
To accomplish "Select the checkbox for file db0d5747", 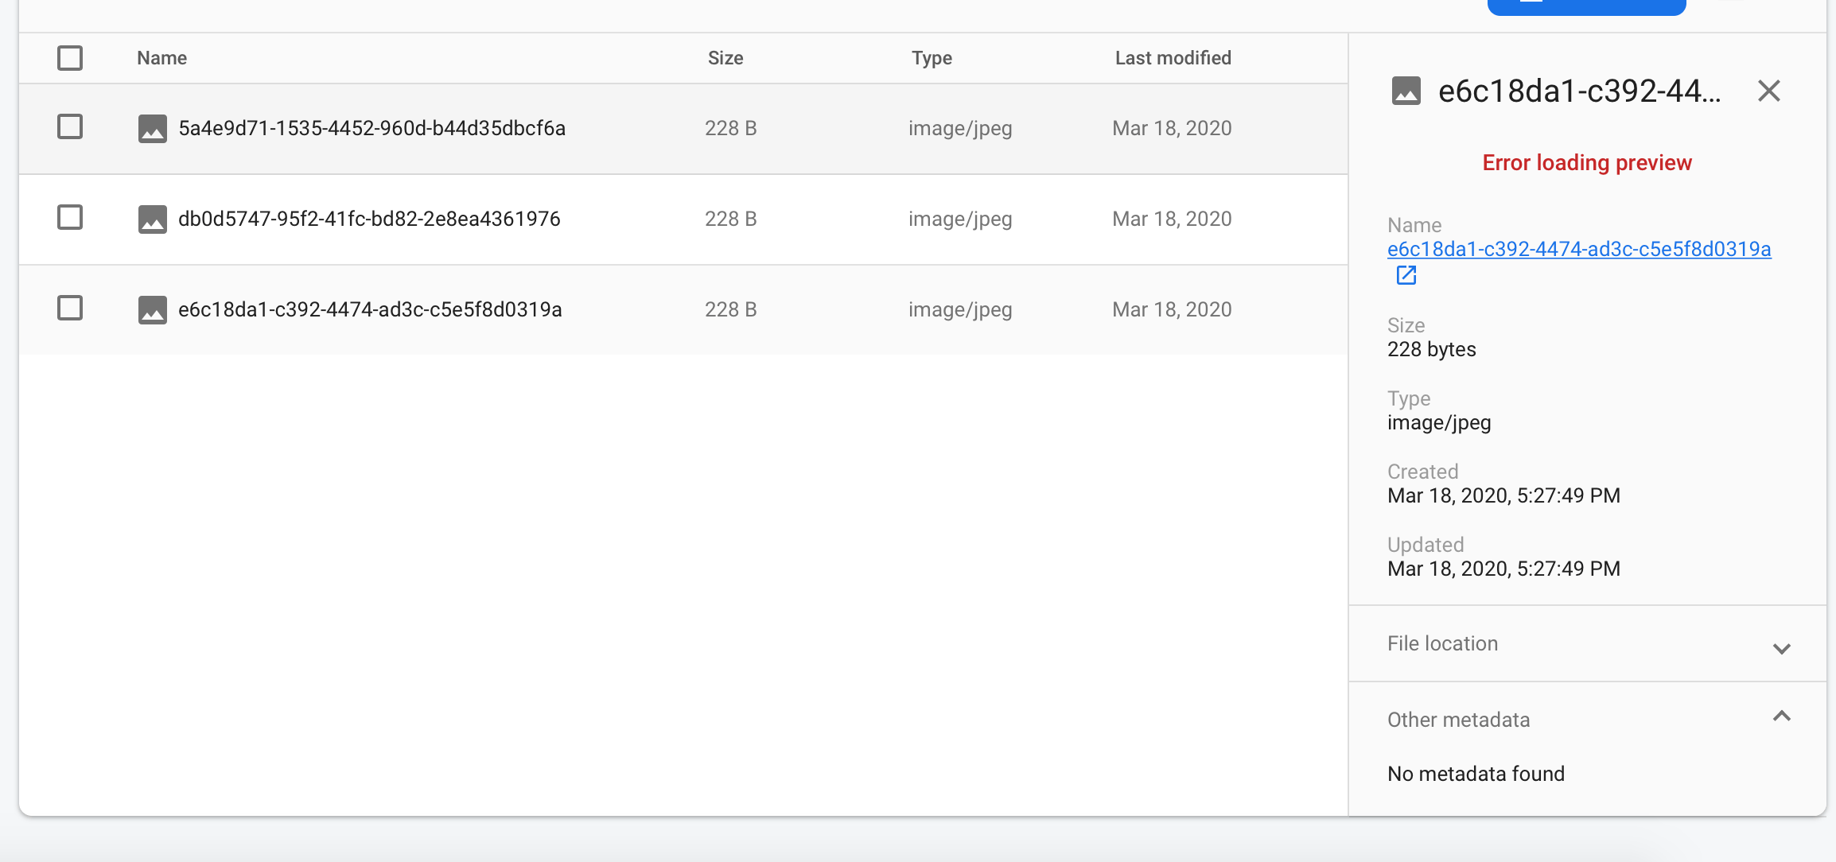I will [69, 216].
